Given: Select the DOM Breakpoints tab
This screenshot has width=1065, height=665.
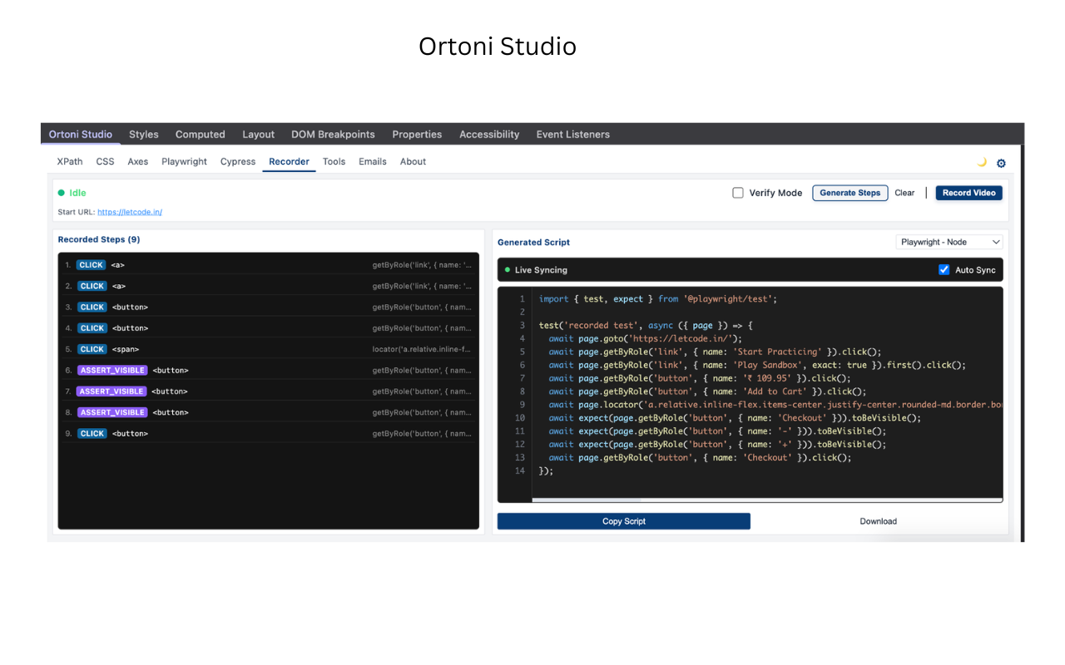Looking at the screenshot, I should point(333,134).
